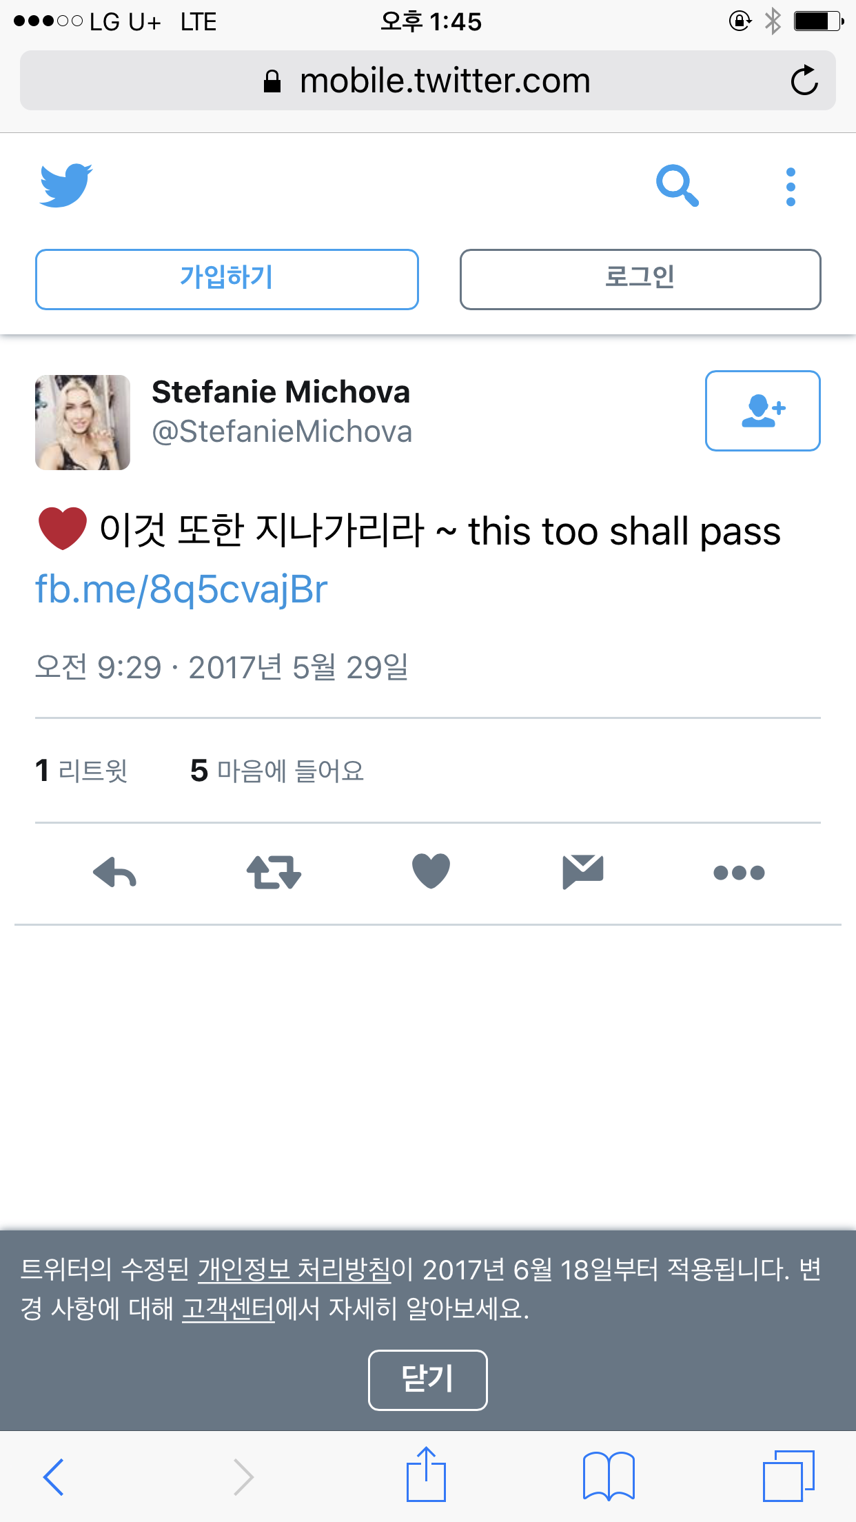Open the fb.me/8q5cvajBr link
The width and height of the screenshot is (856, 1522).
pyautogui.click(x=181, y=590)
